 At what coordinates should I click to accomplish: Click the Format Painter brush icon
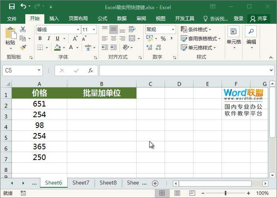23,48
